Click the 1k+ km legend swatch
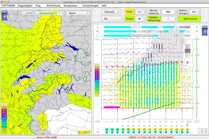The width and height of the screenshot is (209, 139). [x=4, y=107]
